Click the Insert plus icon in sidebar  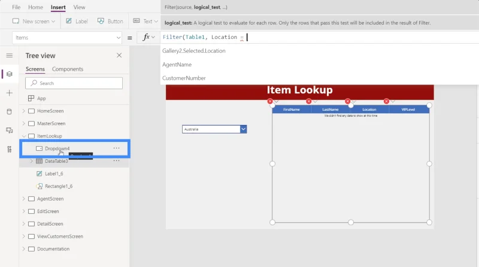click(10, 93)
